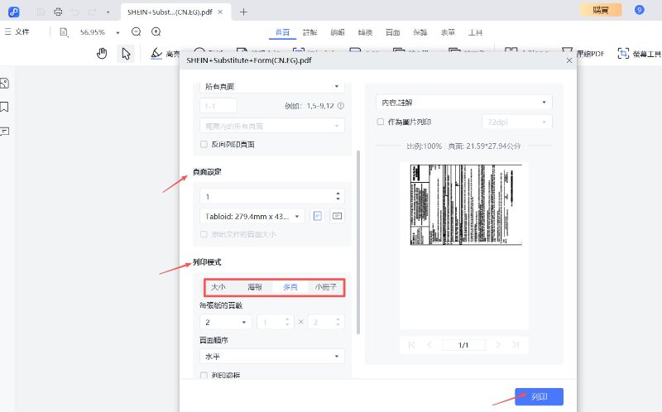Click the dialog vertical scrollbar
Viewport: 662px width, 412px height.
pos(358,242)
